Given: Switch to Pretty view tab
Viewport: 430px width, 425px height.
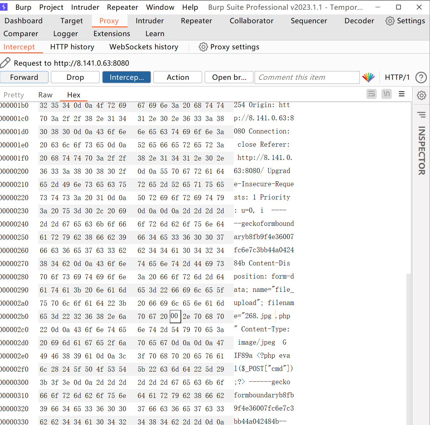Looking at the screenshot, I should tap(14, 95).
